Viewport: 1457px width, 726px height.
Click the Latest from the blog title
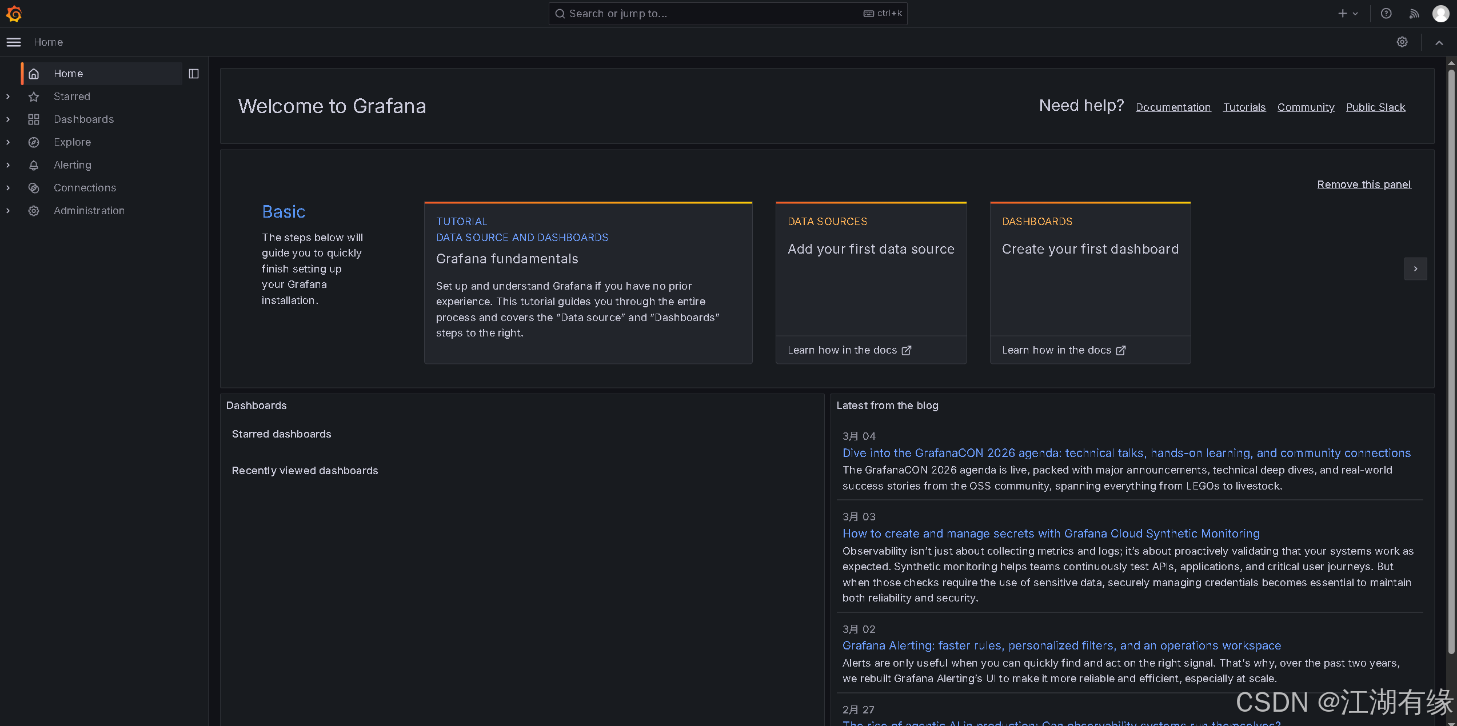pos(887,406)
